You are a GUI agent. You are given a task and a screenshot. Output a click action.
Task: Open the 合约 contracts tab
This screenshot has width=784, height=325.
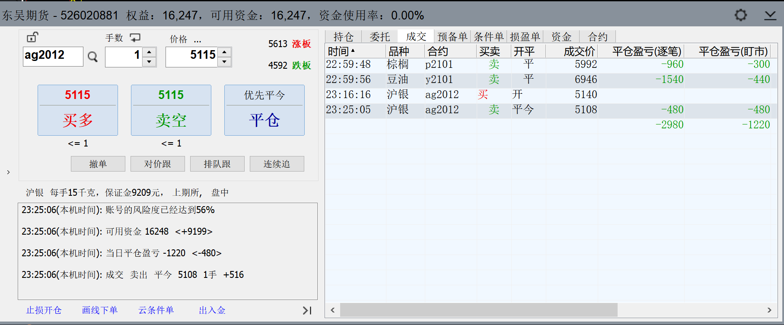click(x=598, y=37)
